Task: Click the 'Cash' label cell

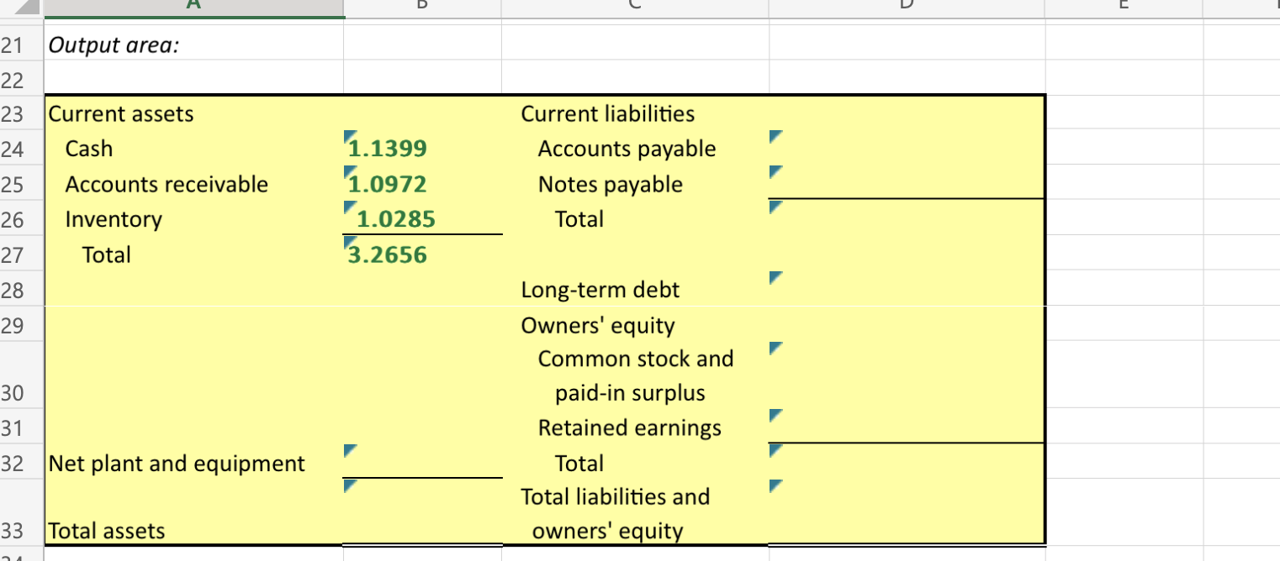Action: [x=193, y=148]
